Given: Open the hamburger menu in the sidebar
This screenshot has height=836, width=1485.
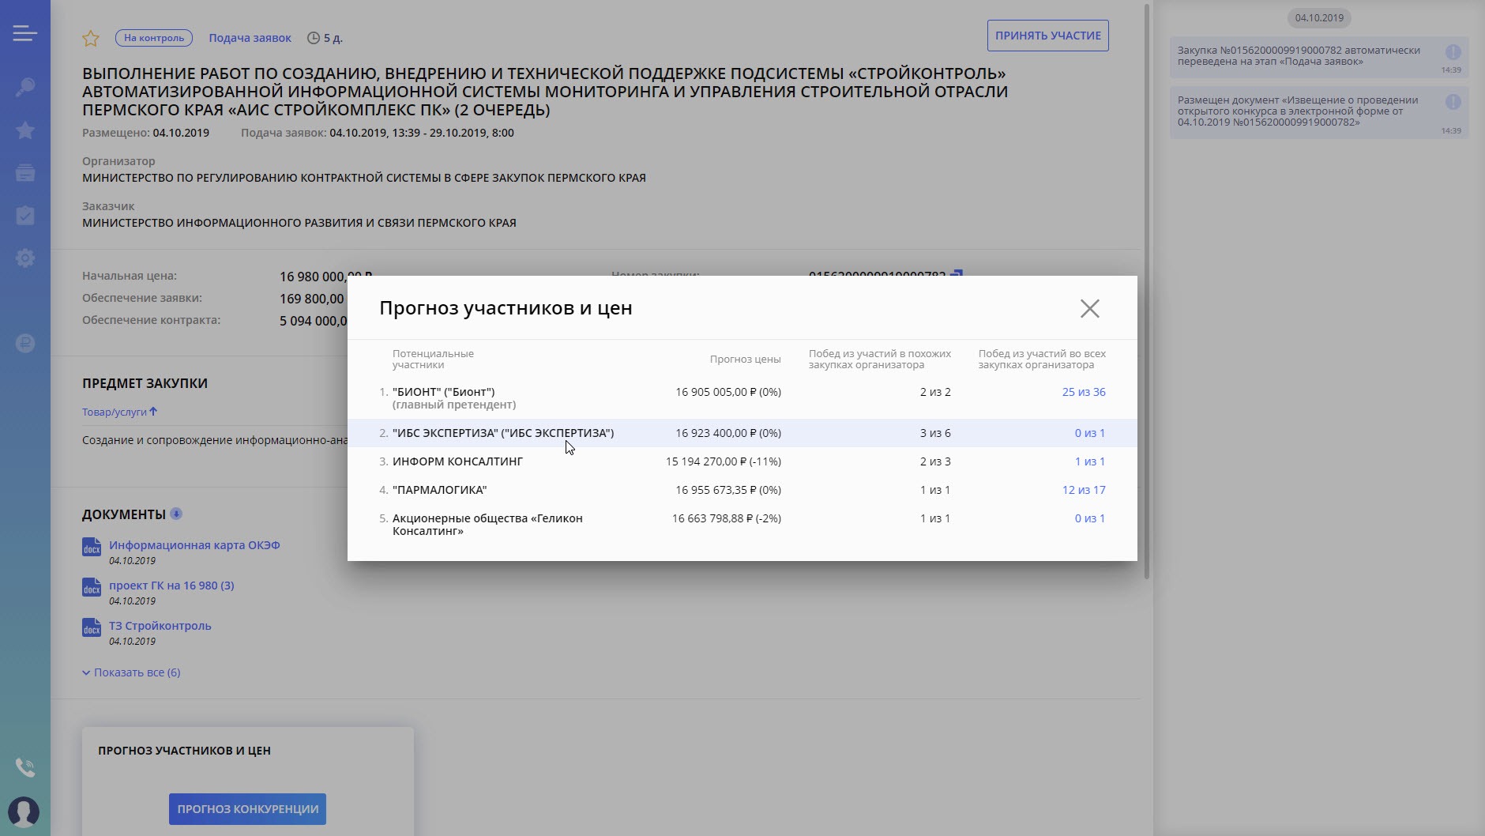Looking at the screenshot, I should [24, 33].
